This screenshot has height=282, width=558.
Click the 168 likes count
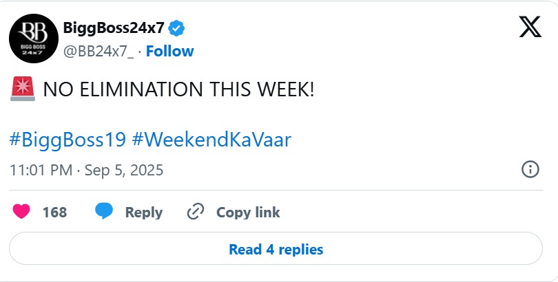54,213
